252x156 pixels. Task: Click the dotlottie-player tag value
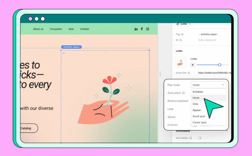pos(209,34)
